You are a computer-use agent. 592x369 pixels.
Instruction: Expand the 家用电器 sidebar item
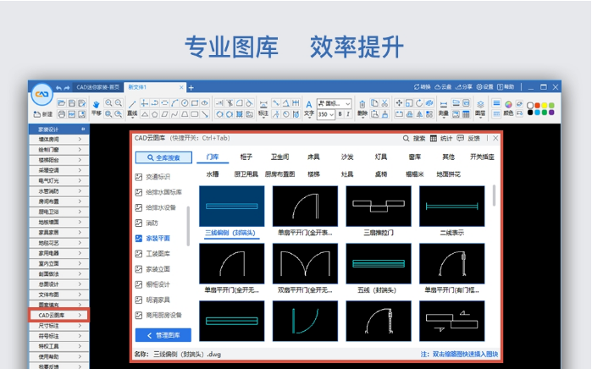tap(59, 253)
